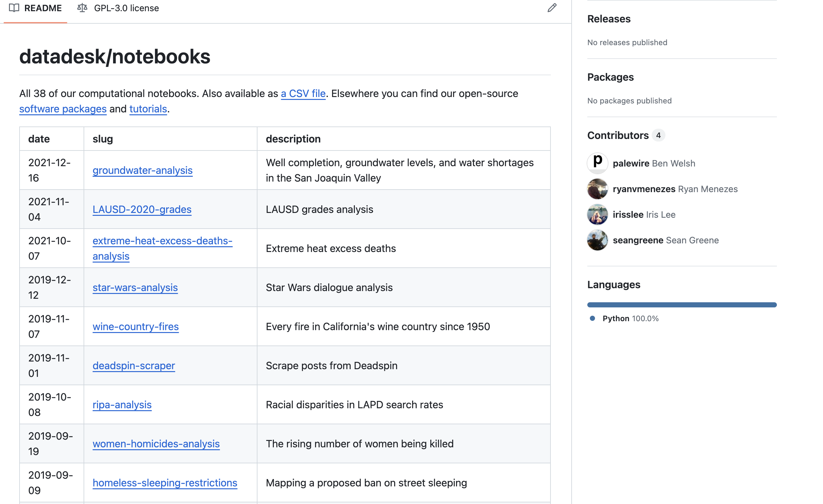
Task: Open the deadspin-scraper notebook
Action: (x=133, y=366)
